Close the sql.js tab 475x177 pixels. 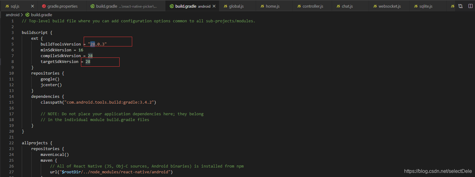[x=33, y=6]
